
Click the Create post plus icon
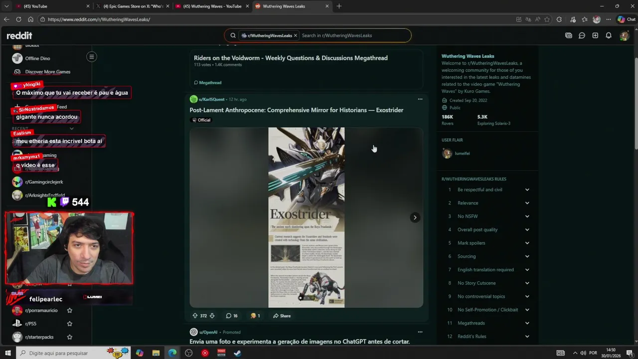tap(595, 35)
